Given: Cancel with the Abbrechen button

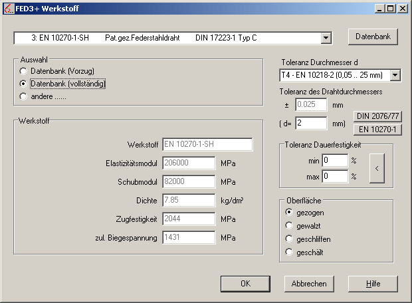Looking at the screenshot, I should pyautogui.click(x=309, y=283).
